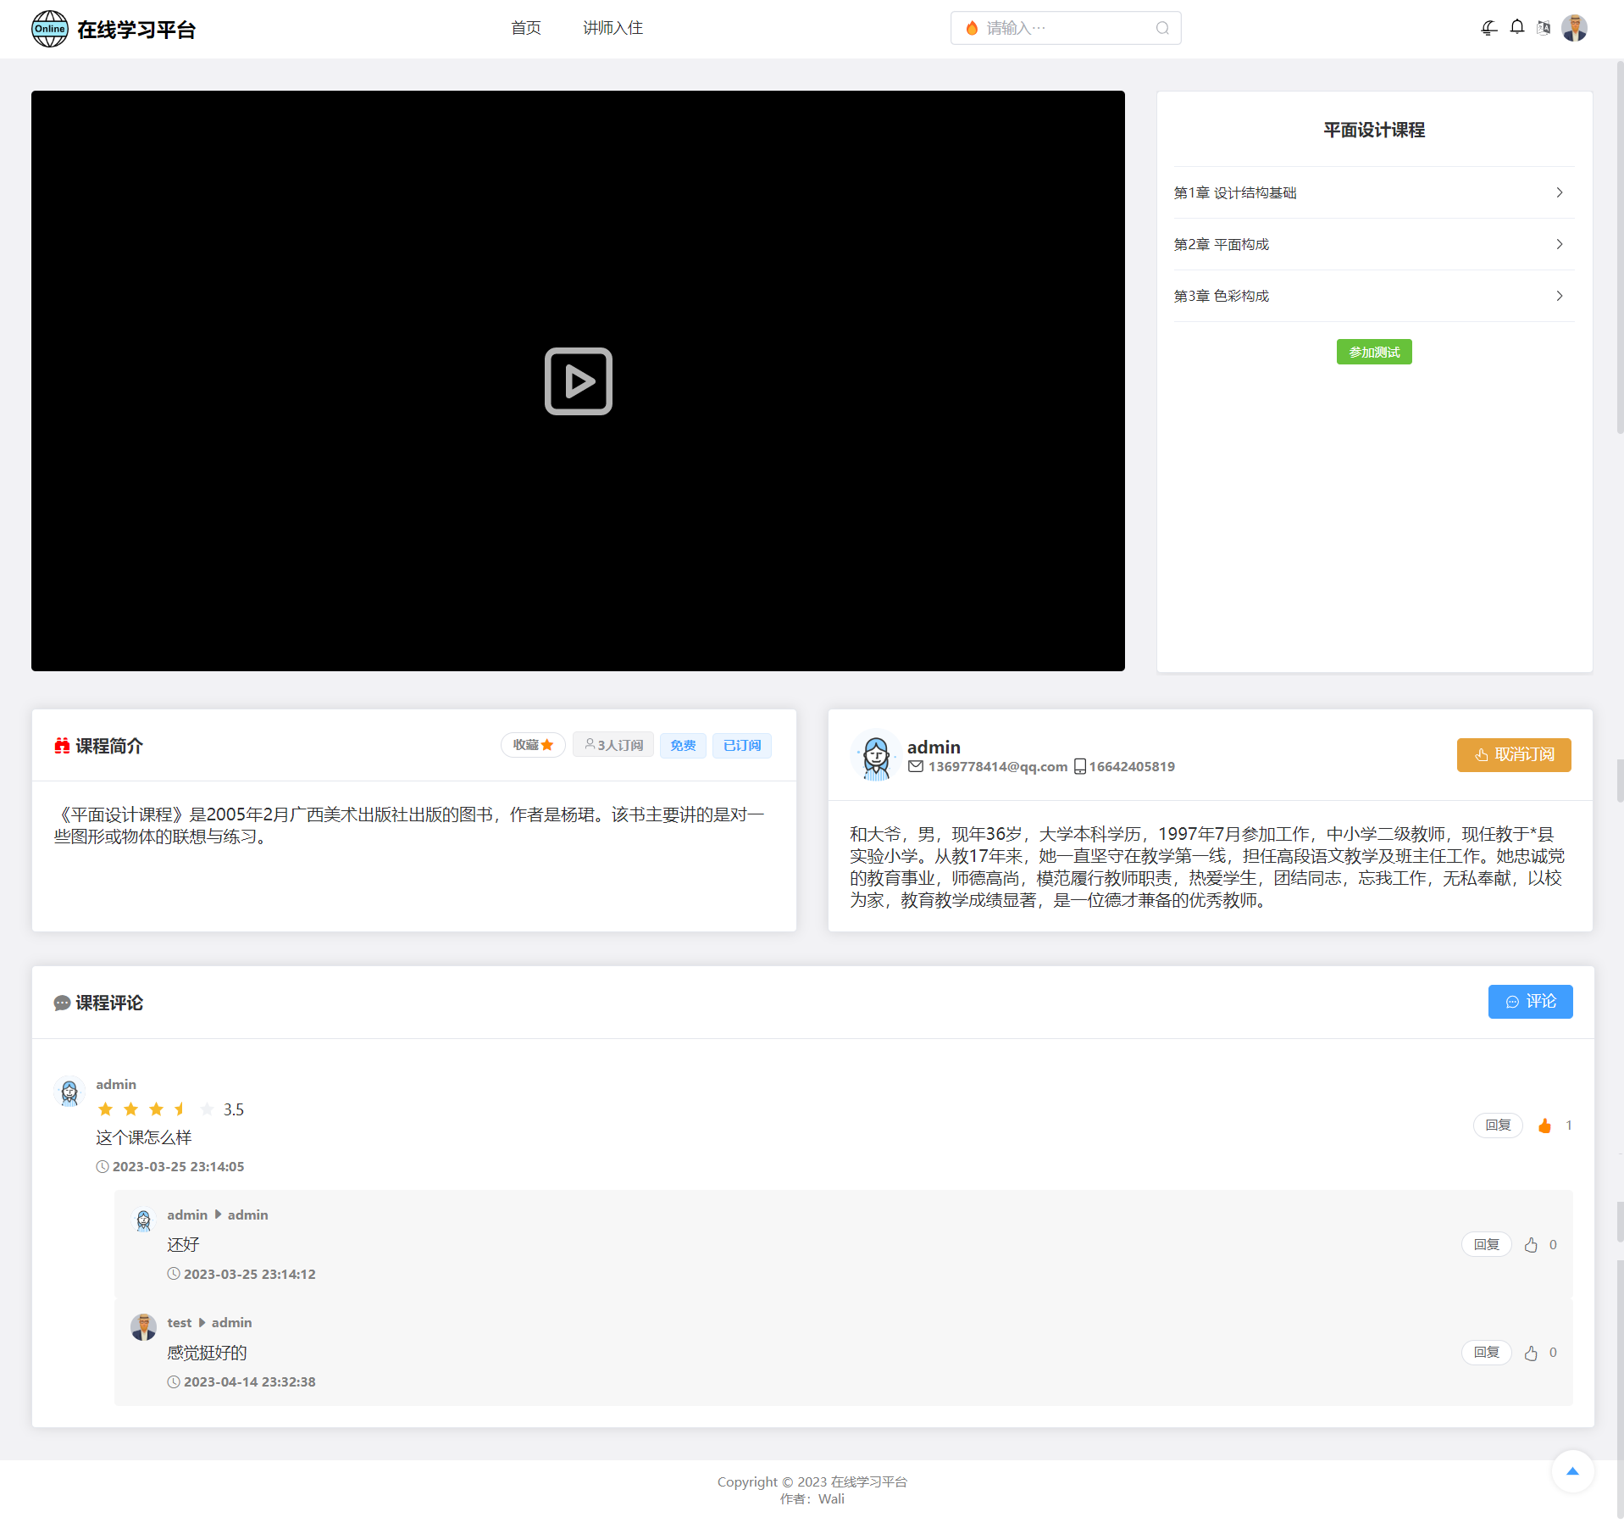Image resolution: width=1624 pixels, height=1523 pixels.
Task: Click the back-to-top arrow button
Action: (x=1572, y=1471)
